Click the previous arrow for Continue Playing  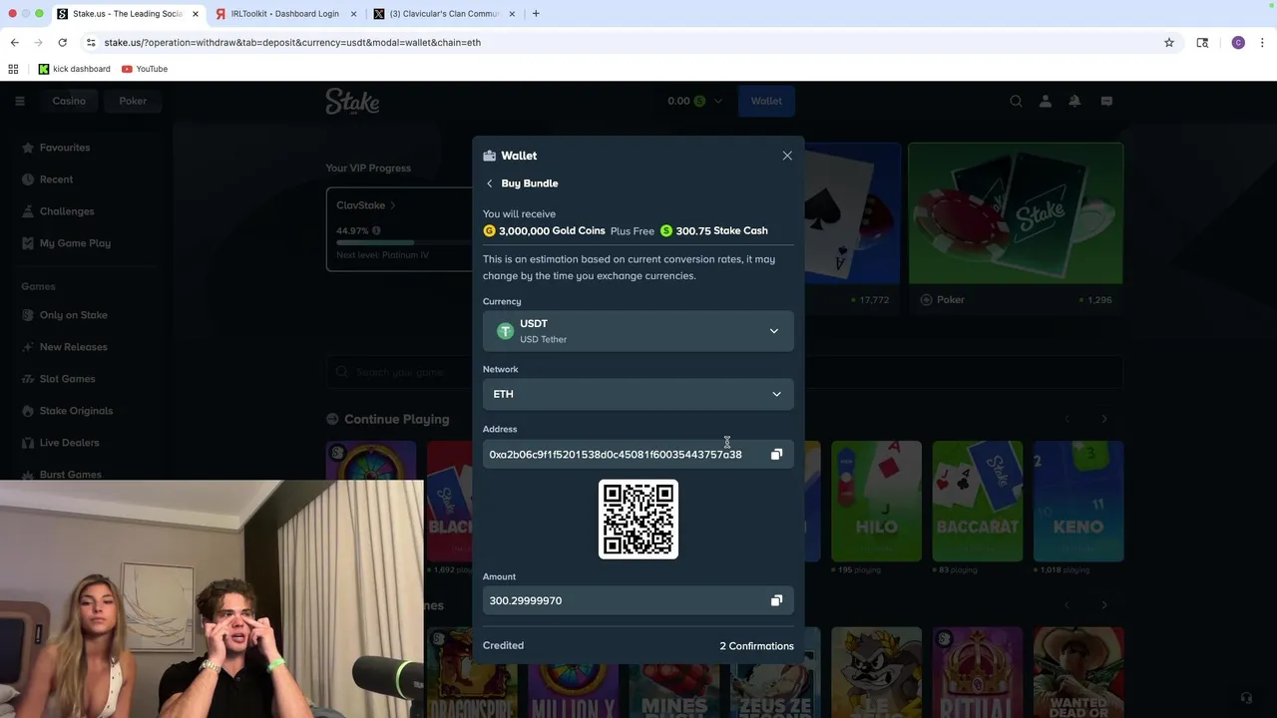[1067, 419]
